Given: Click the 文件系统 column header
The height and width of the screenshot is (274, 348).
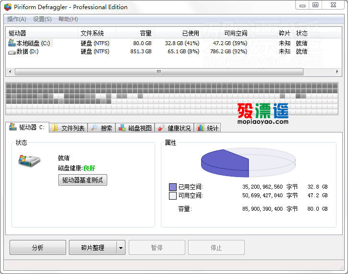Looking at the screenshot, I should [97, 34].
